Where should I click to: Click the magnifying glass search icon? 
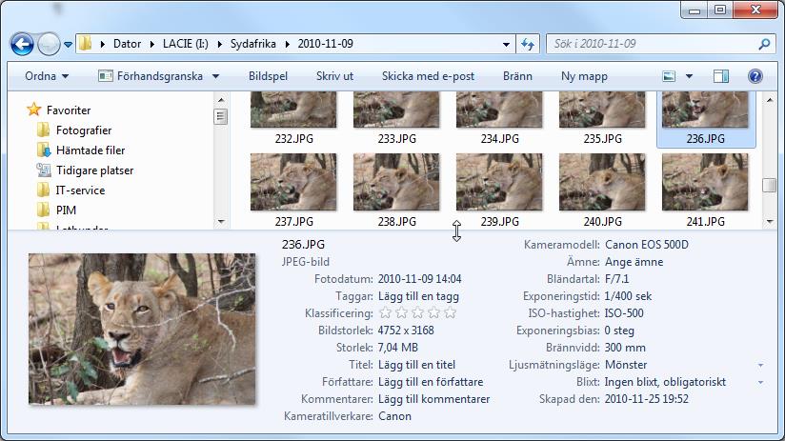(x=764, y=44)
